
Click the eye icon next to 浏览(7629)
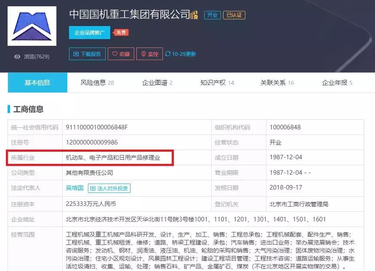pos(17,56)
